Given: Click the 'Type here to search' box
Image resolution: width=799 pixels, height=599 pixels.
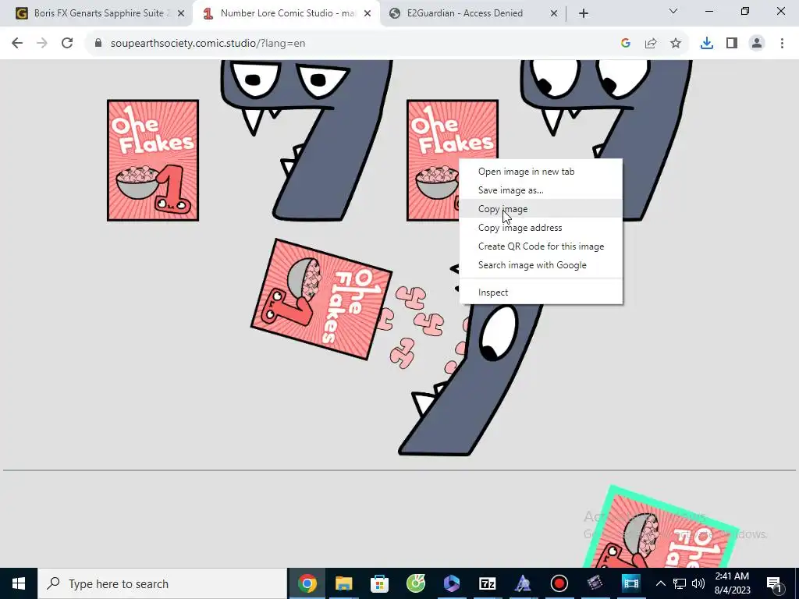Looking at the screenshot, I should click(162, 583).
